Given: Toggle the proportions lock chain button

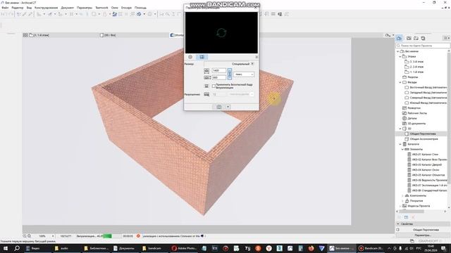Looking at the screenshot, I should coord(230,74).
